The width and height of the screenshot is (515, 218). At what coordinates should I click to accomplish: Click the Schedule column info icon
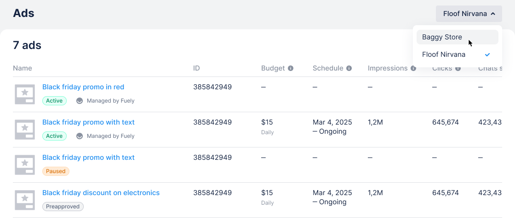(x=349, y=68)
